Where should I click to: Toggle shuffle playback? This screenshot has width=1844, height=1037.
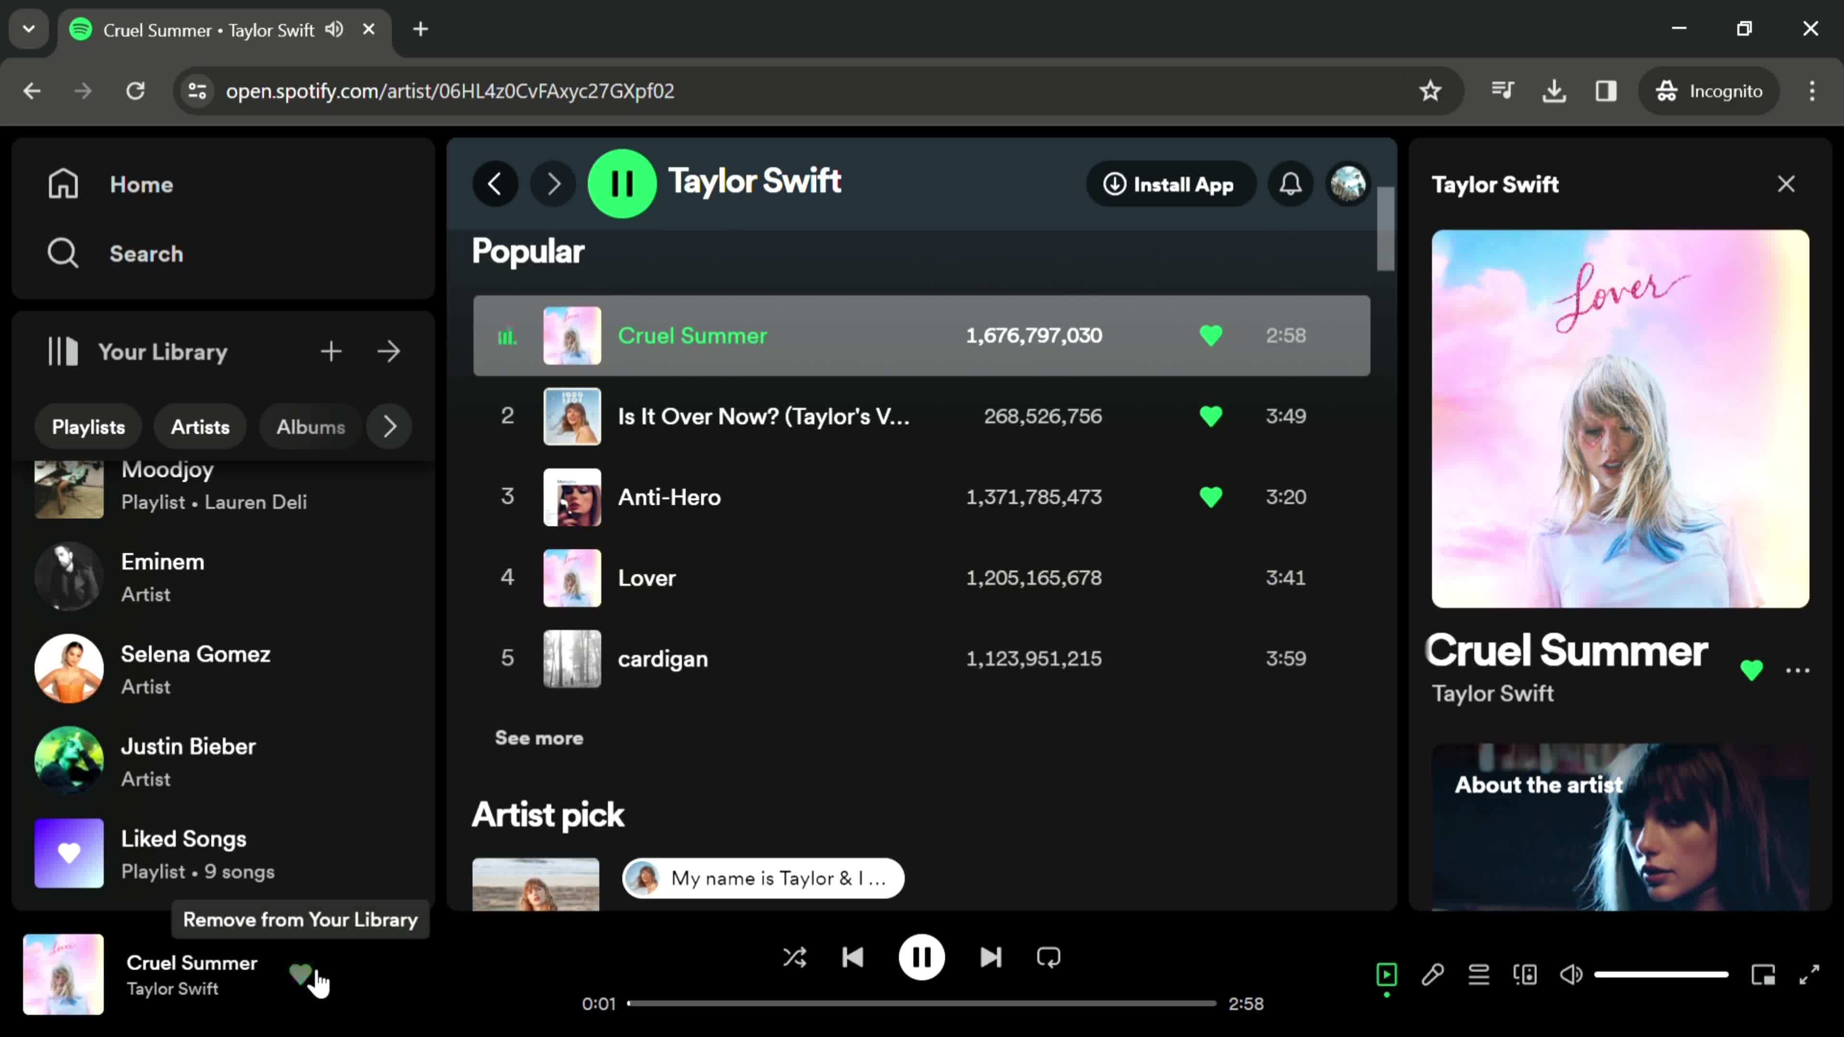tap(794, 957)
